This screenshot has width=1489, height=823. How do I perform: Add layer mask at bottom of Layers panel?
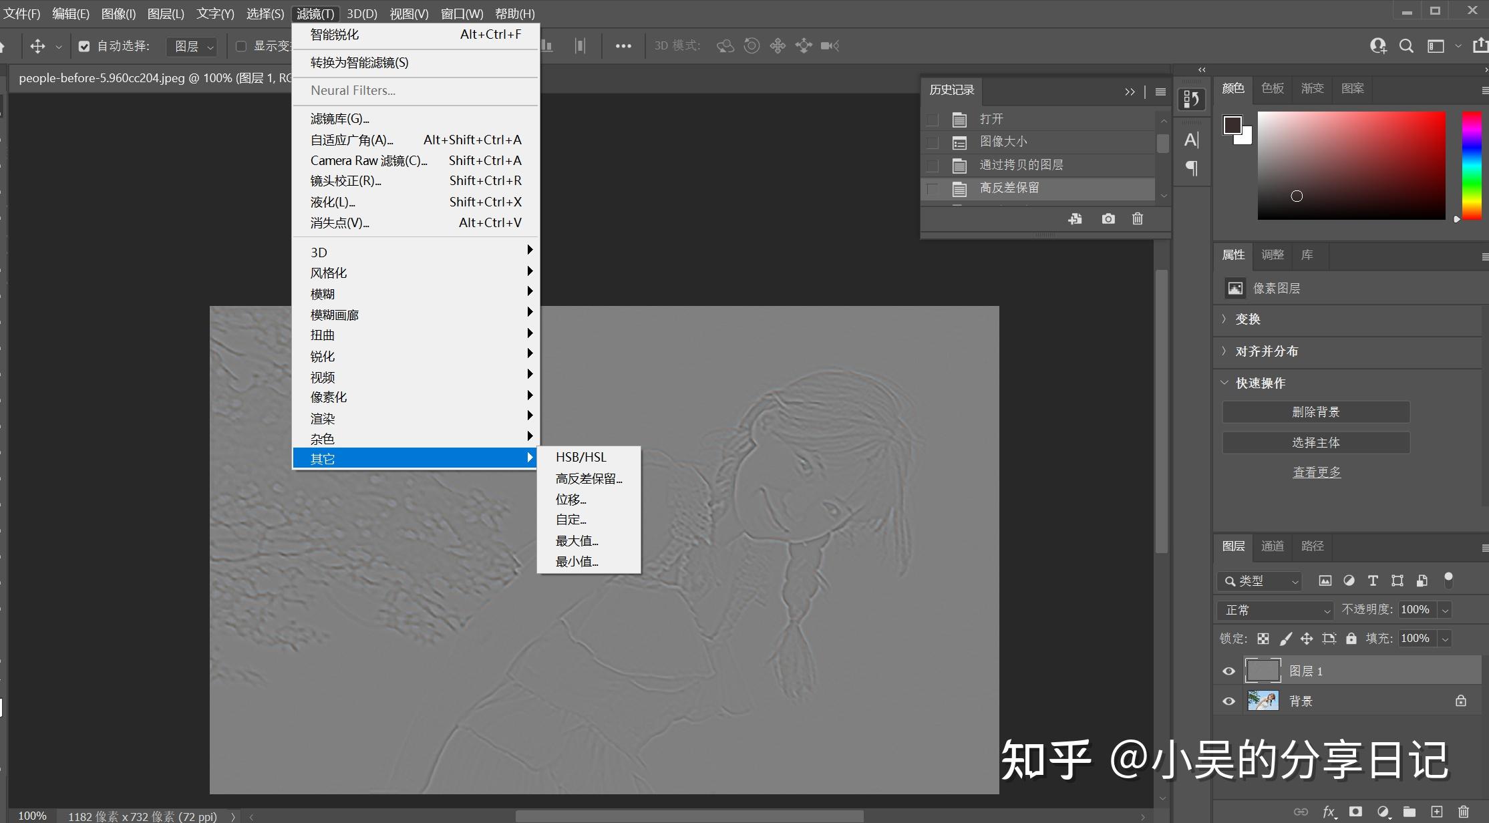pyautogui.click(x=1355, y=812)
